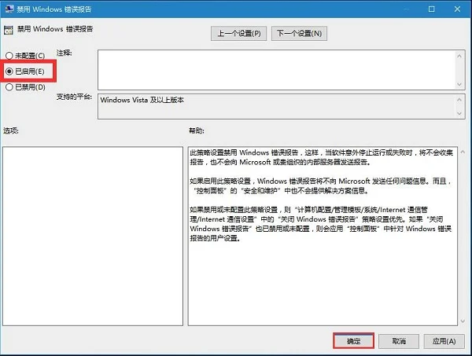
Task: Click the 取消 button
Action: click(399, 341)
